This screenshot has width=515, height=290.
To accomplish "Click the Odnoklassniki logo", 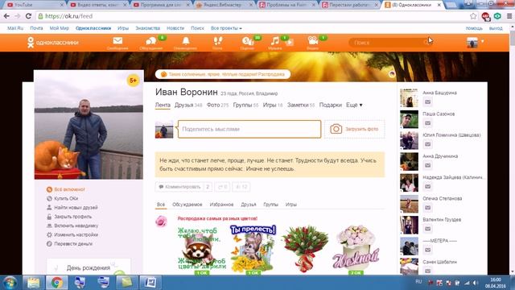I will (x=53, y=43).
